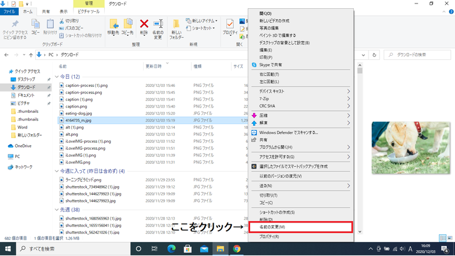Click Open (開く) in the context menu

[301, 14]
